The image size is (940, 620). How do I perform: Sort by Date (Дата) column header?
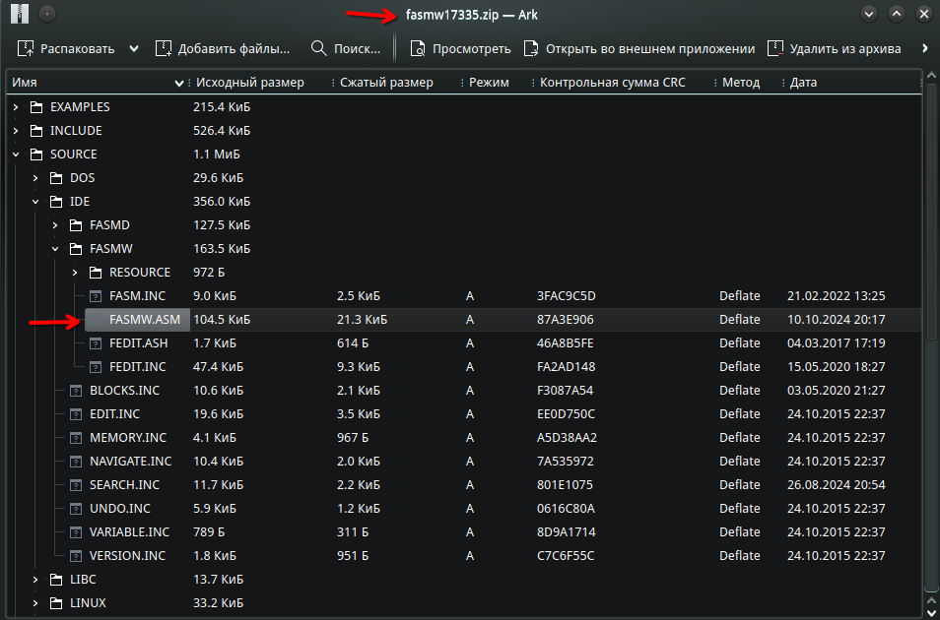click(847, 83)
